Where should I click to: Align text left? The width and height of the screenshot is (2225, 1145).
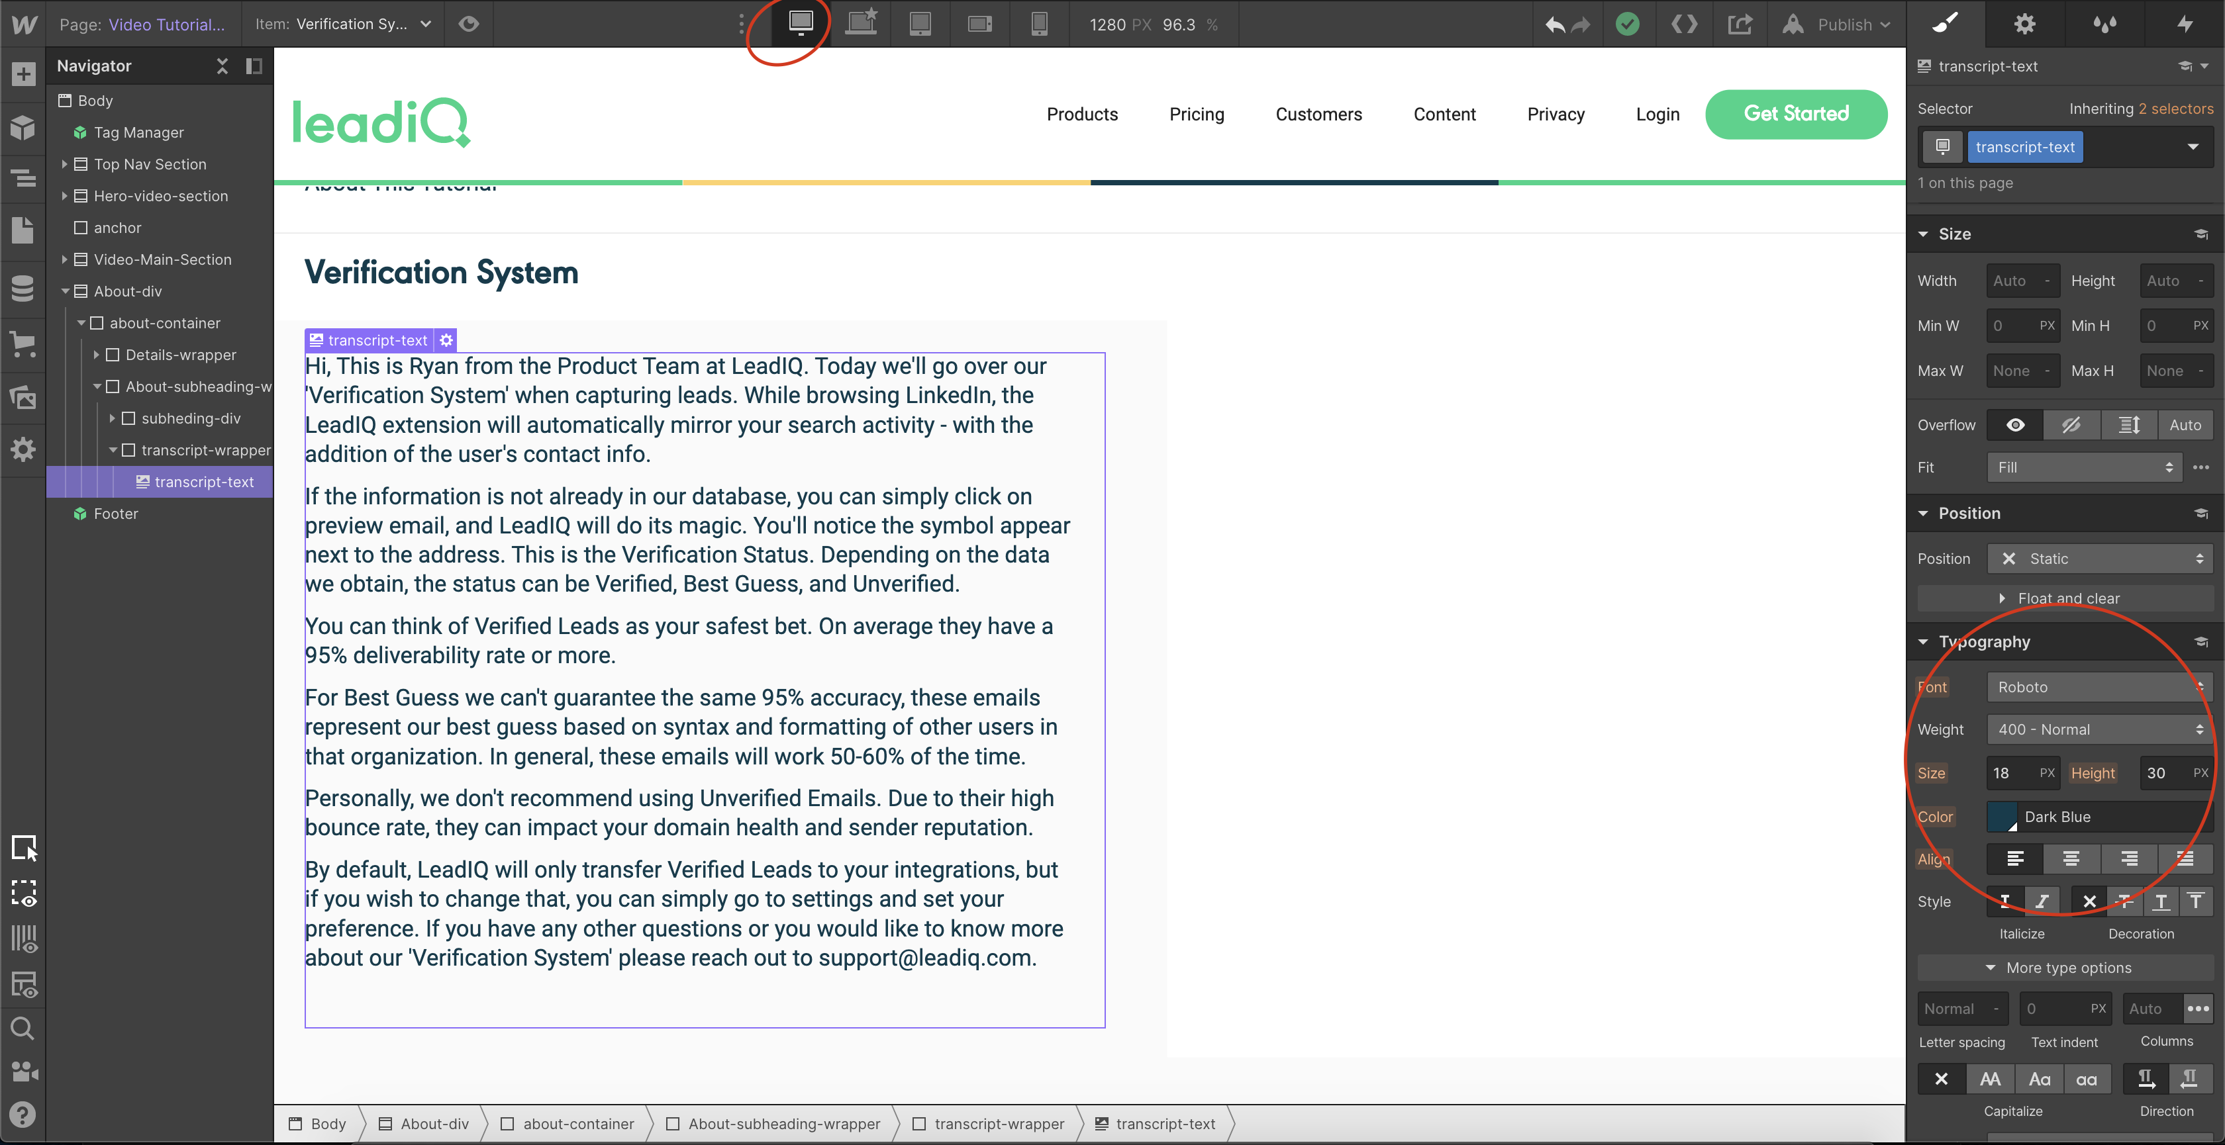tap(2014, 858)
